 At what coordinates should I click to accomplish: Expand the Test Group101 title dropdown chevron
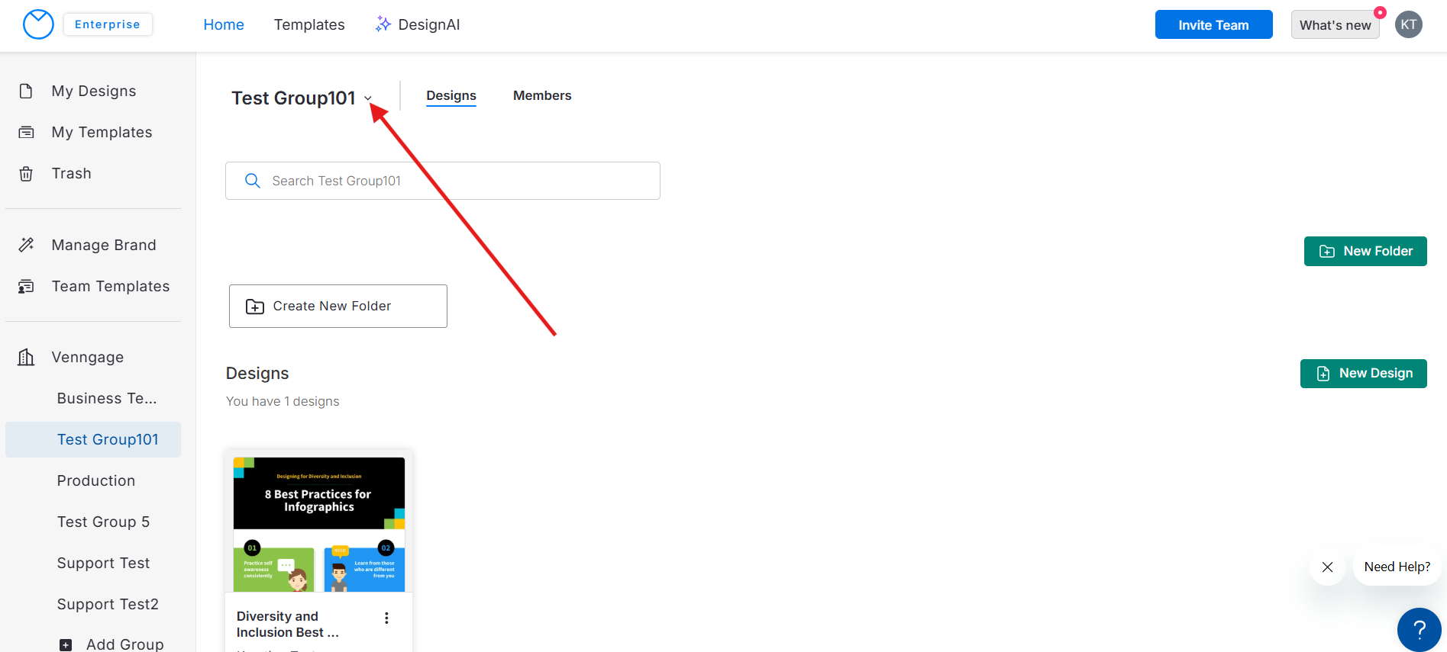click(x=368, y=98)
